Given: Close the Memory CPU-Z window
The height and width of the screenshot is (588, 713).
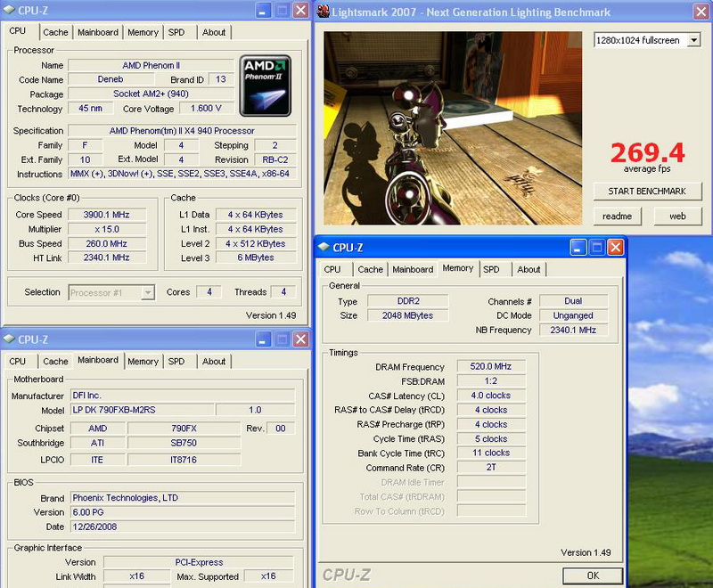Looking at the screenshot, I should pyautogui.click(x=615, y=247).
